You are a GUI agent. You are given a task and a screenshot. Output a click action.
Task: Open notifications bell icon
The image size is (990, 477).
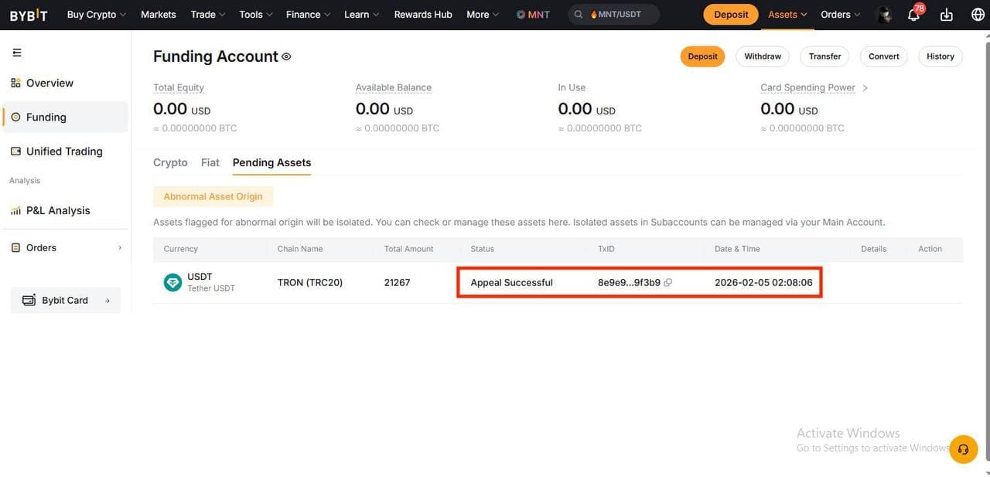click(x=913, y=15)
